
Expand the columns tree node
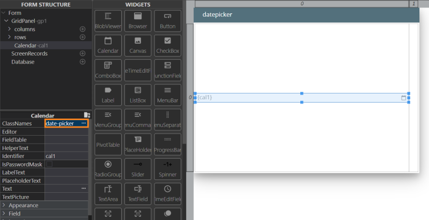9,29
